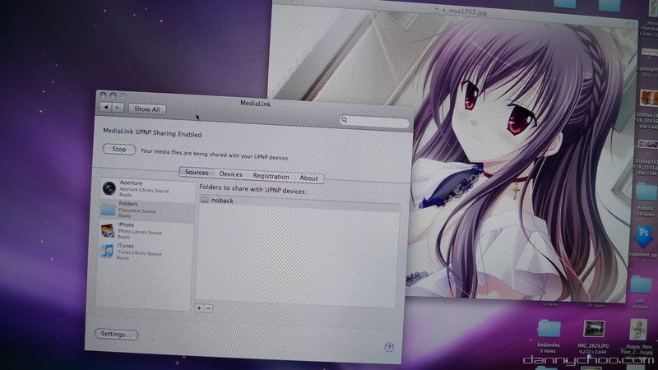This screenshot has width=658, height=370.
Task: Click the minus button to remove folder
Action: 208,308
